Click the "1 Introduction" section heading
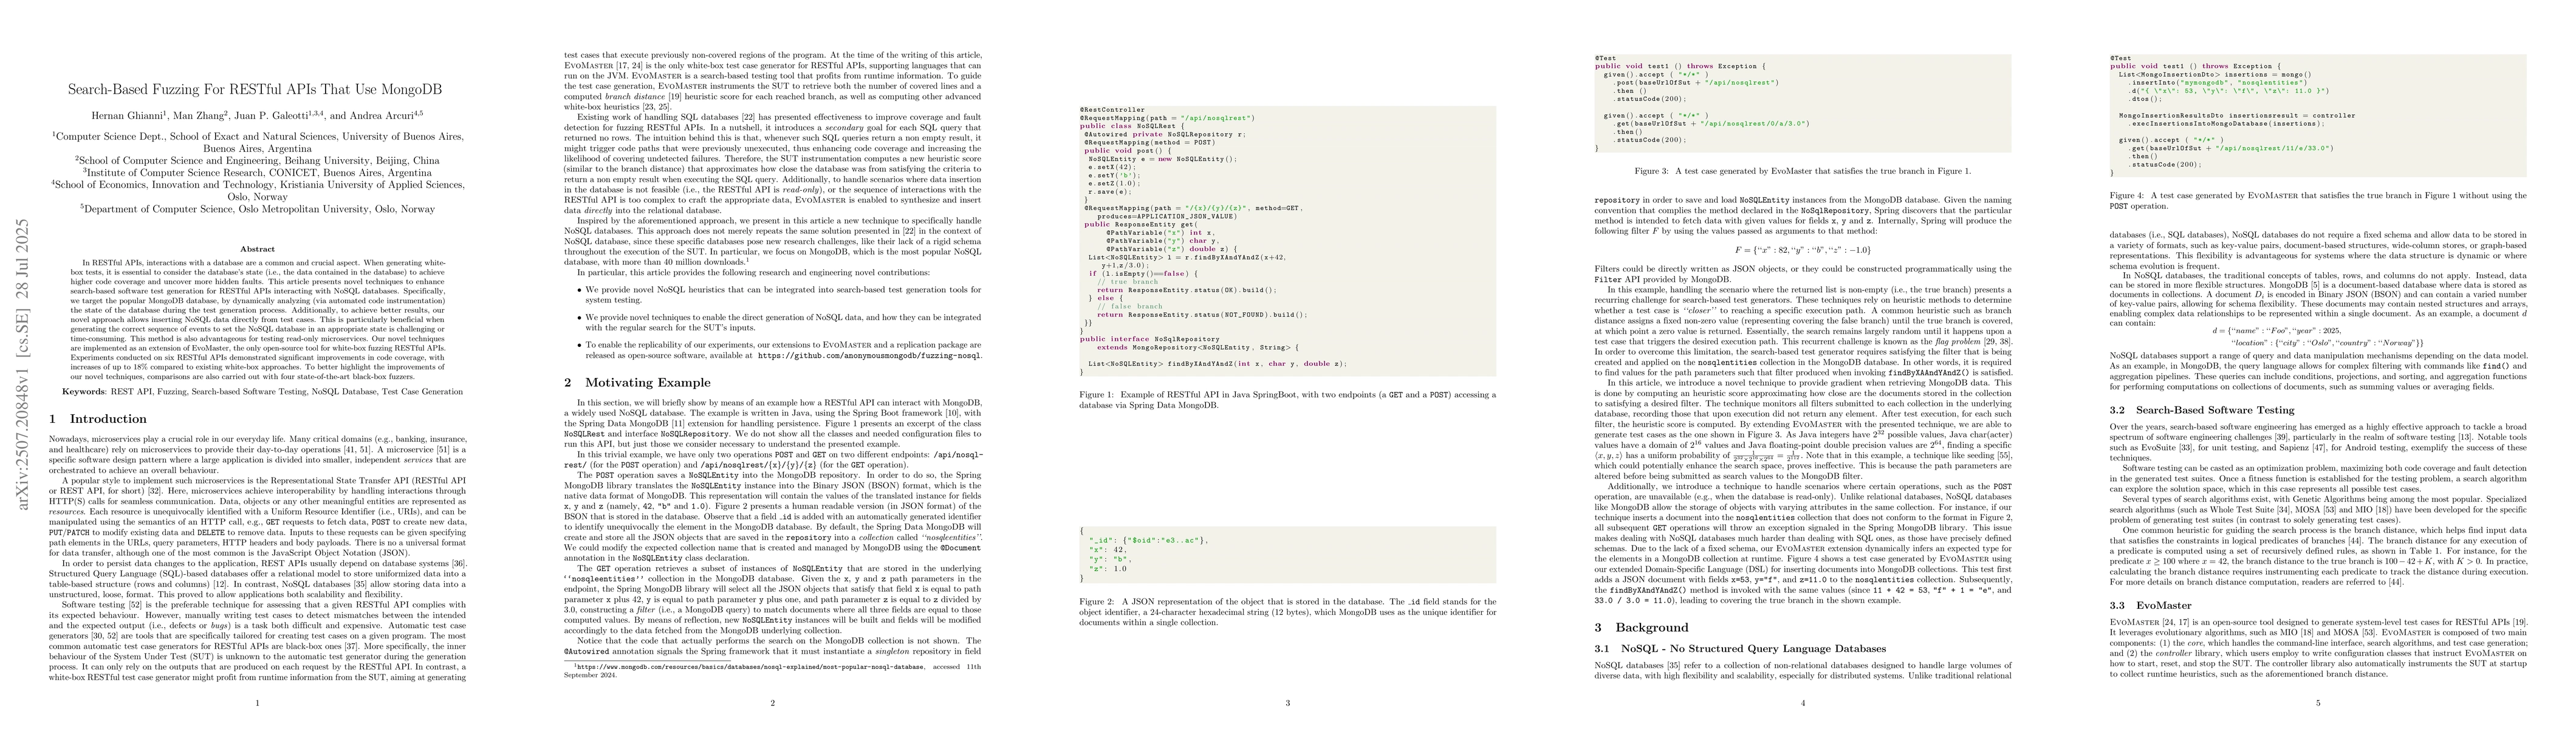Viewport: 2576px width, 729px height. pyautogui.click(x=97, y=418)
